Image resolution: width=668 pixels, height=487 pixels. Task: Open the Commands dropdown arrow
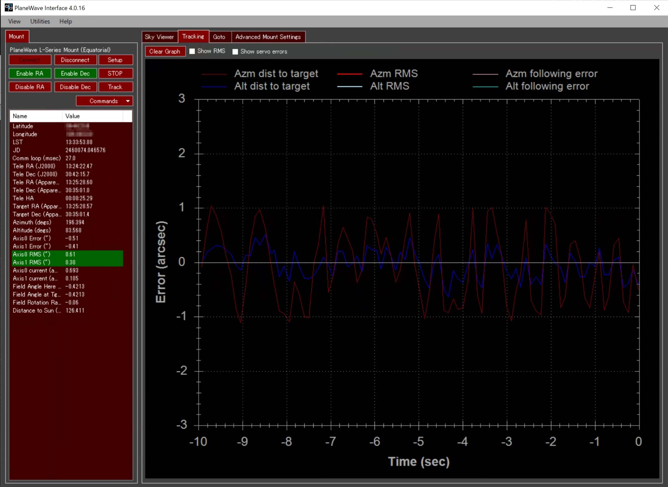click(x=128, y=101)
